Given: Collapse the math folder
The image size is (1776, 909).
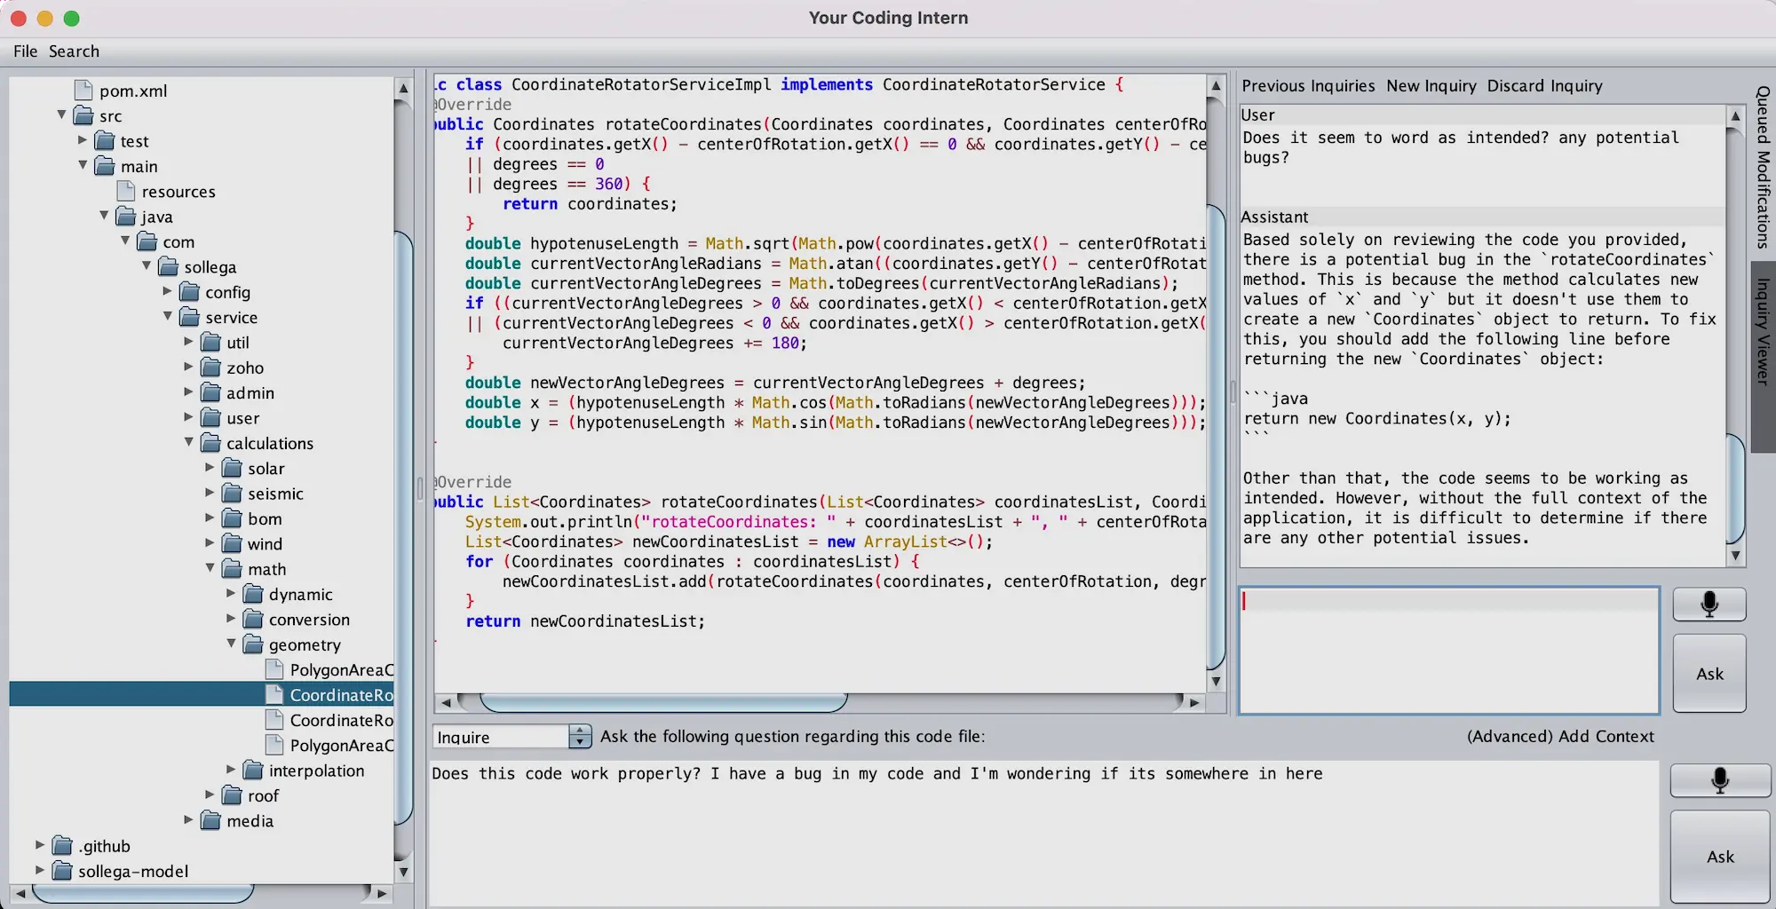Looking at the screenshot, I should point(210,569).
